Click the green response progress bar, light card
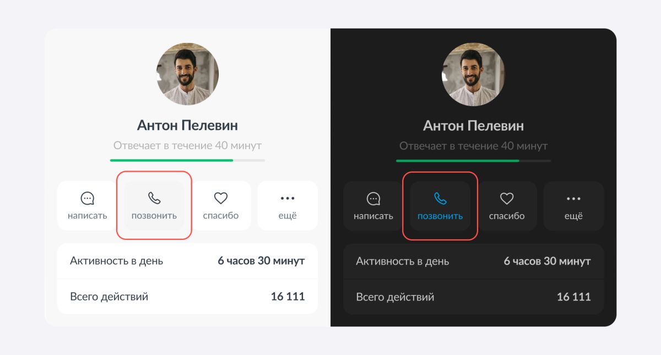The height and width of the screenshot is (355, 661). pyautogui.click(x=187, y=160)
